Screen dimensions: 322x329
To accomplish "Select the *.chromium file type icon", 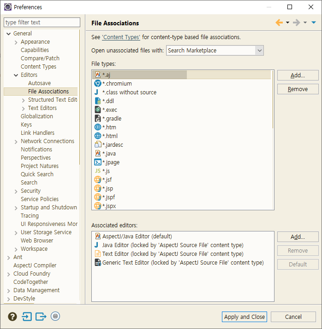I will (x=98, y=83).
